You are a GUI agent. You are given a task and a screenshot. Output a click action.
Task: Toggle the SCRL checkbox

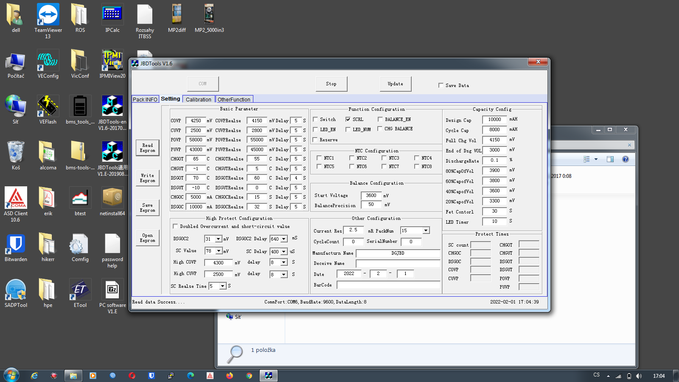[x=348, y=119]
